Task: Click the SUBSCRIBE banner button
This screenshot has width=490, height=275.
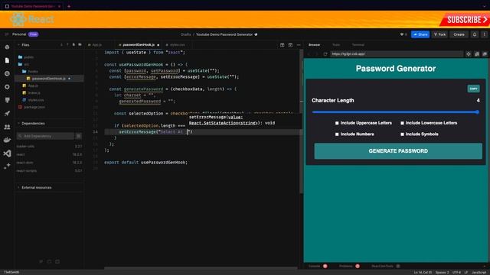Action: pos(465,20)
